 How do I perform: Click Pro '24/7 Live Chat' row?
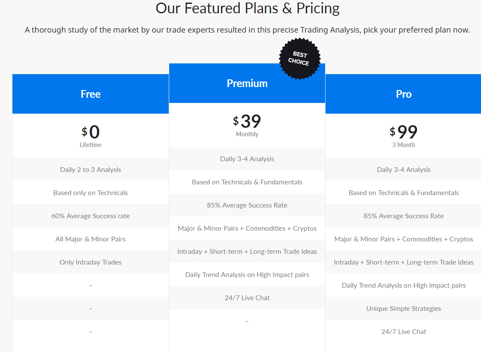click(x=403, y=332)
